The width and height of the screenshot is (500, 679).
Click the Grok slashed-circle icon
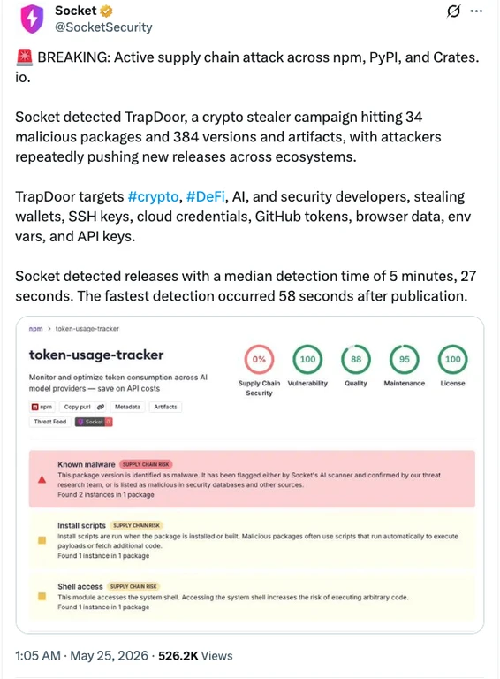453,11
